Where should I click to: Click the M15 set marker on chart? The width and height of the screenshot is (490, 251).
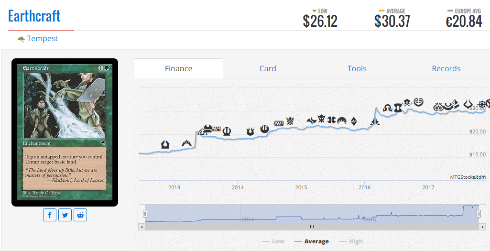click(278, 123)
